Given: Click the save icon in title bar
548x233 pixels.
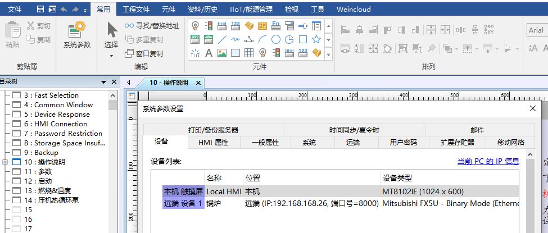Looking at the screenshot, I should pyautogui.click(x=40, y=10).
